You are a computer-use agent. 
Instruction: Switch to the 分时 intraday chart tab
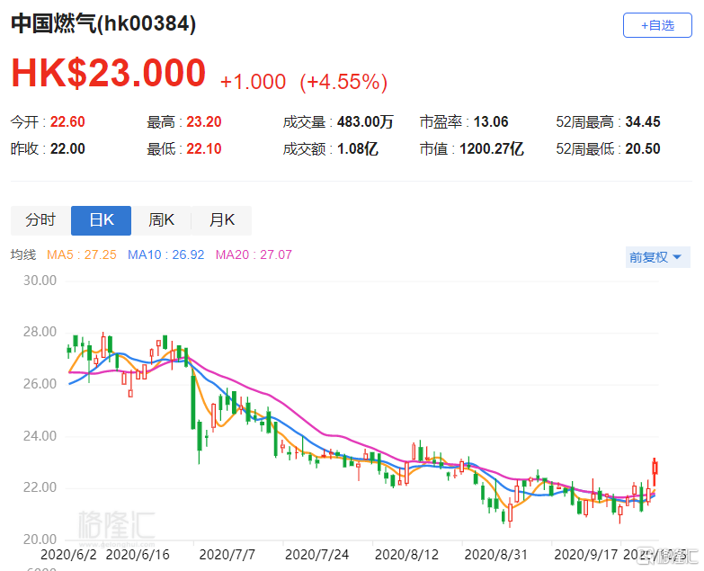40,220
